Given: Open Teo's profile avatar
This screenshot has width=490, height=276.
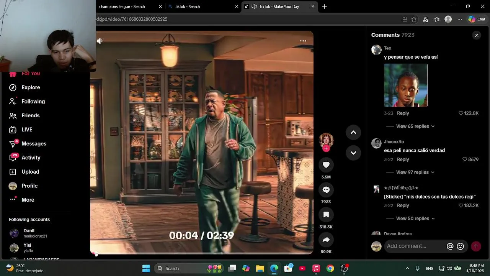Looking at the screenshot, I should (376, 50).
